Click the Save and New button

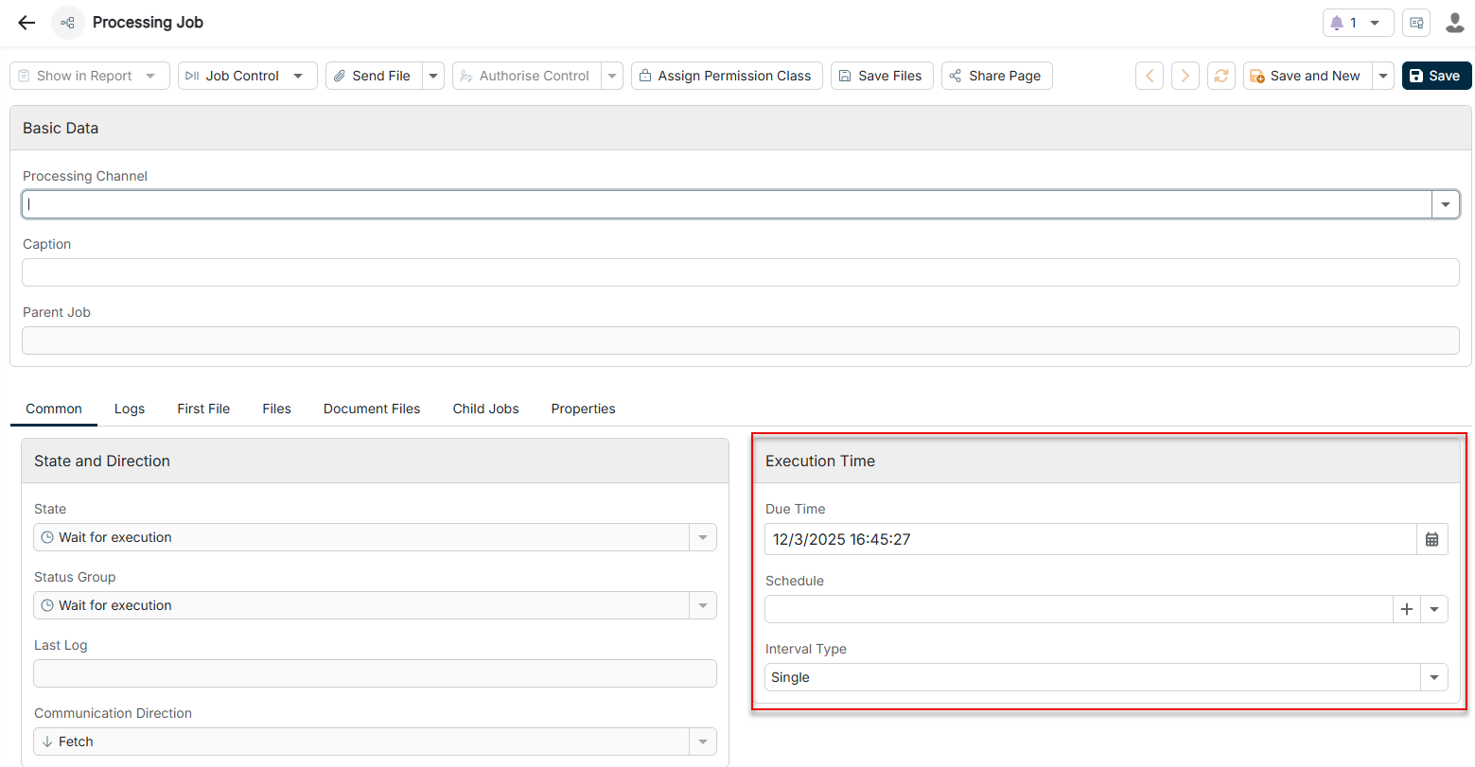point(1307,76)
